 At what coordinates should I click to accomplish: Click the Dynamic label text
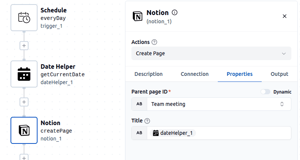pos(282,92)
